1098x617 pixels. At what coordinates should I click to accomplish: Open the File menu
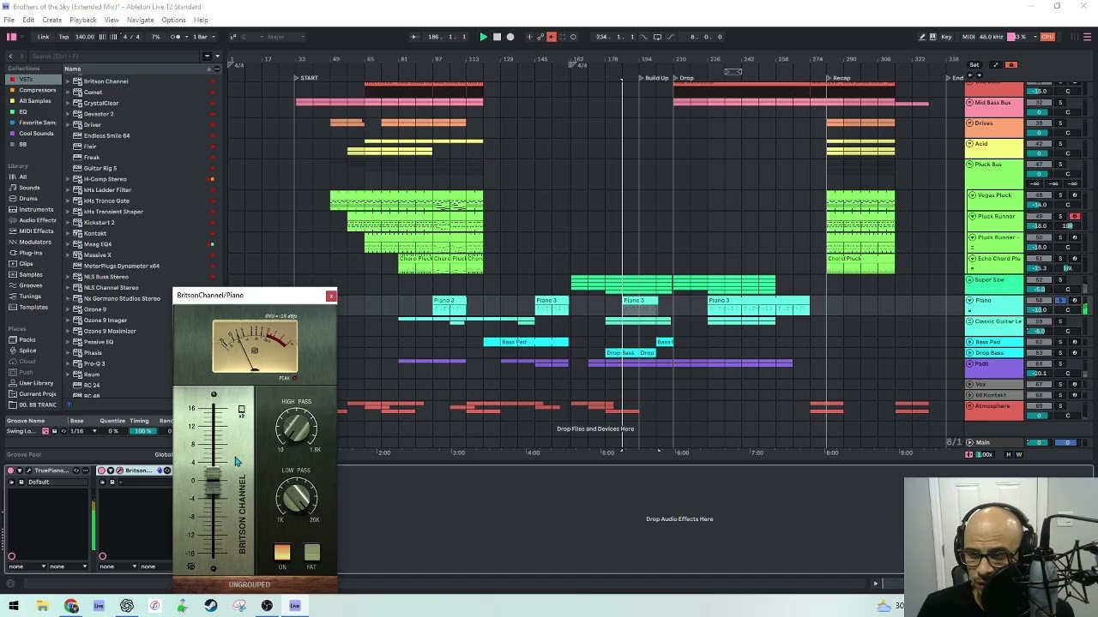[x=9, y=20]
